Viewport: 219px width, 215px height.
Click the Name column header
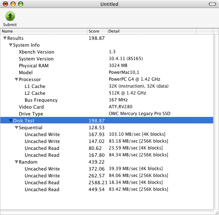[44, 31]
